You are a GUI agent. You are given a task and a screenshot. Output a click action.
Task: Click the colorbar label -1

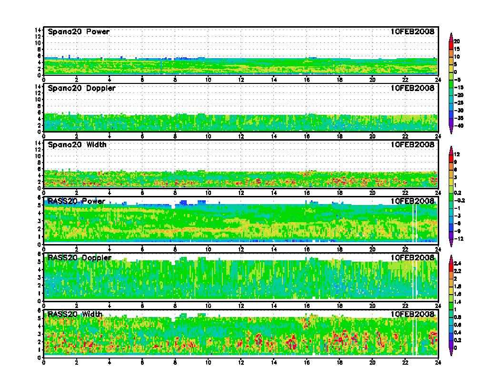click(457, 208)
